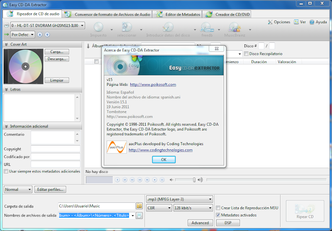Click the Impuesto disc icon
Screen dimensions: 332x231
coord(98,27)
